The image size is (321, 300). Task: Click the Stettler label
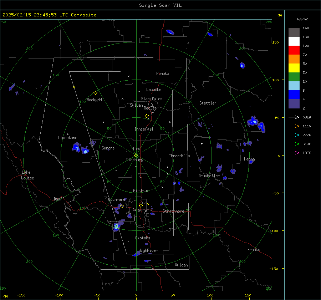coord(208,103)
